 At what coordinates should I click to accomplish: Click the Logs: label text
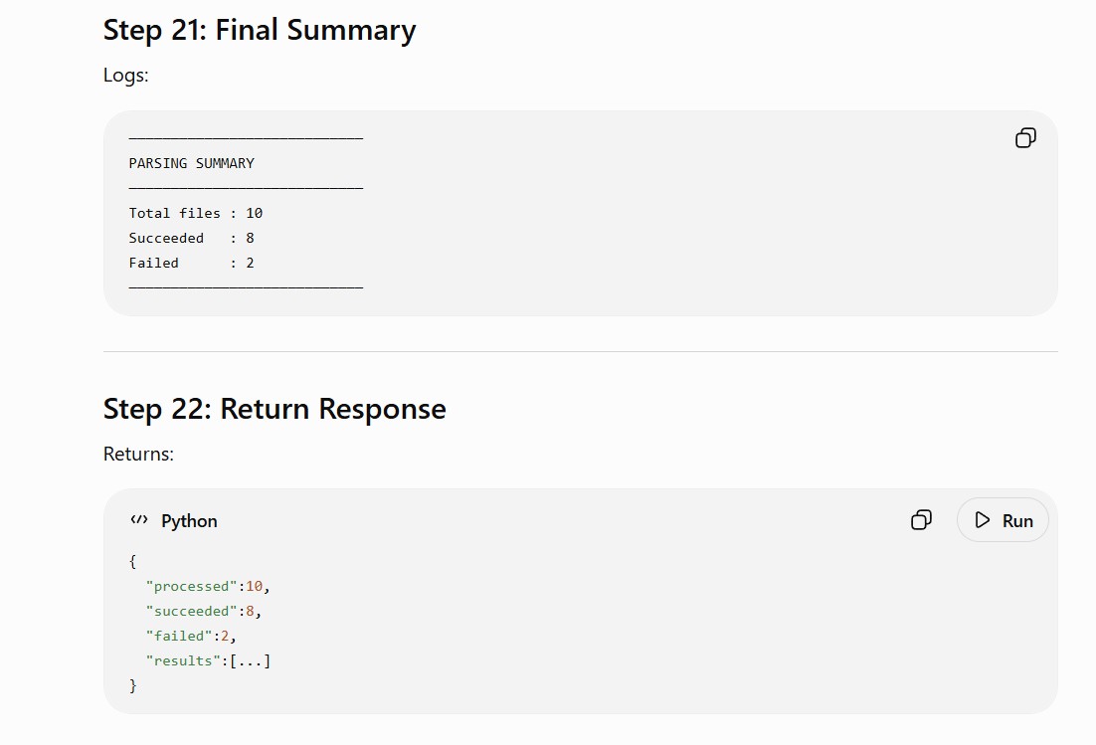tap(126, 75)
